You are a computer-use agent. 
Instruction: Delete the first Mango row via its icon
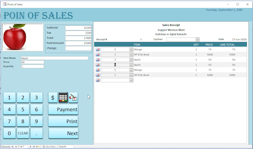click(x=98, y=50)
